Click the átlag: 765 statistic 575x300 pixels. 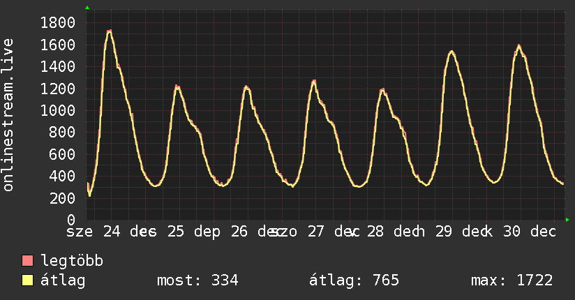pyautogui.click(x=354, y=280)
